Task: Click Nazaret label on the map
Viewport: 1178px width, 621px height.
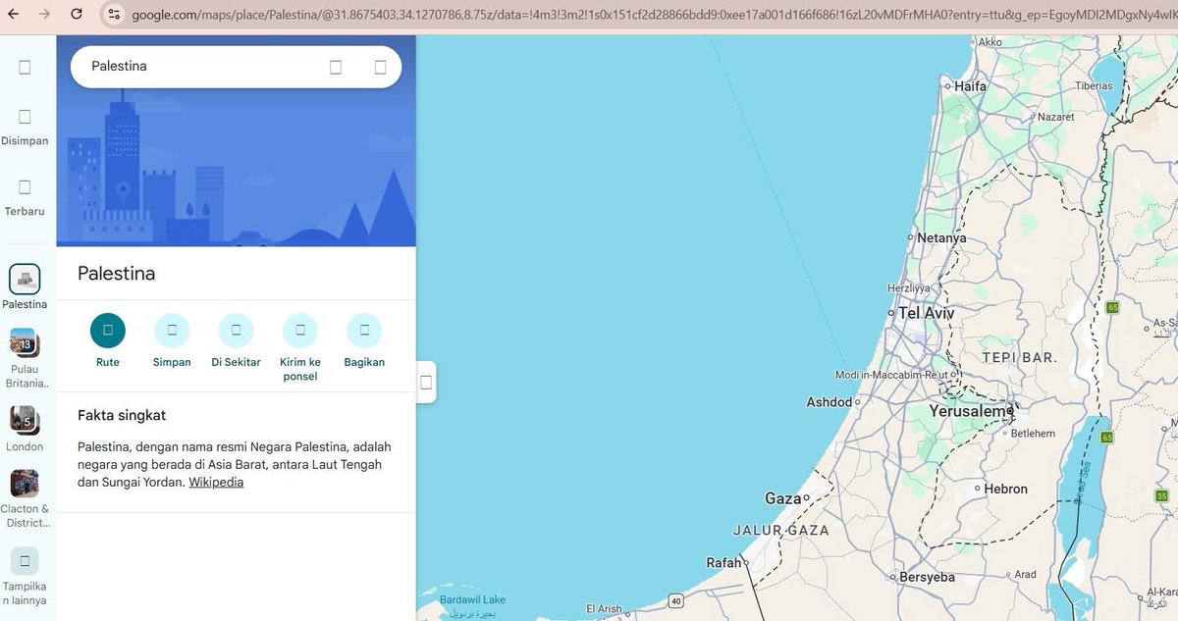Action: click(x=1055, y=117)
